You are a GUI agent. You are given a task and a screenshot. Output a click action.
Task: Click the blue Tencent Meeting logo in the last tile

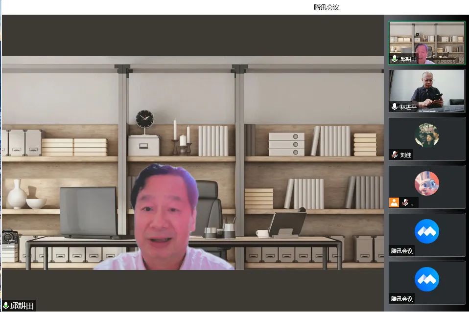(x=426, y=279)
